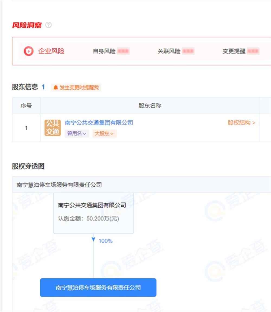Screen dimensions: 271x312
Task: Click 发生变更时提醒我 reminder button
Action: 76,88
